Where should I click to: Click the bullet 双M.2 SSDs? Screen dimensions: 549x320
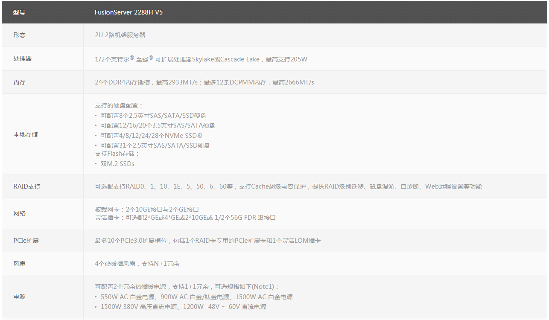click(x=117, y=164)
